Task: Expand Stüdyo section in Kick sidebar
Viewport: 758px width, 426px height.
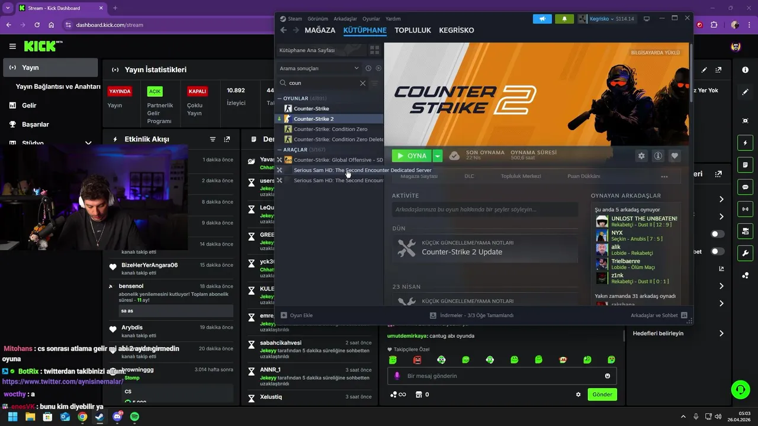Action: (88, 143)
